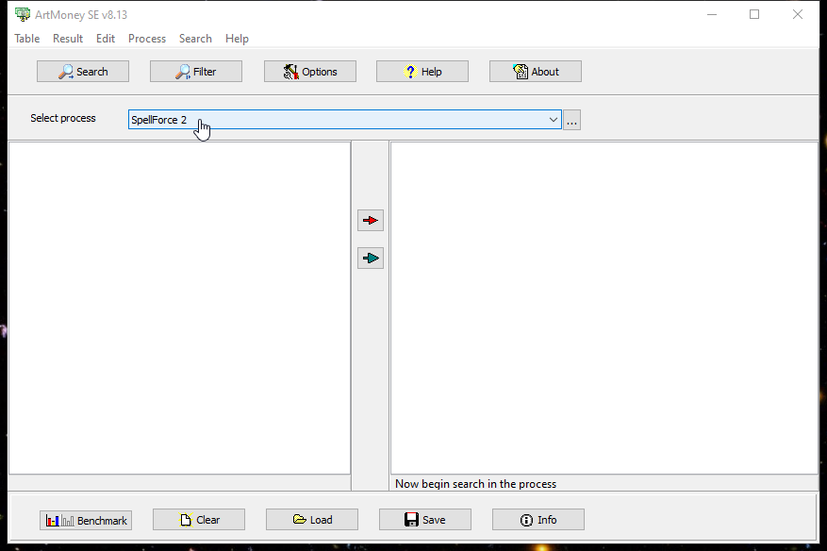Click the 'Select process' label
Image resolution: width=827 pixels, height=551 pixels.
click(x=63, y=118)
